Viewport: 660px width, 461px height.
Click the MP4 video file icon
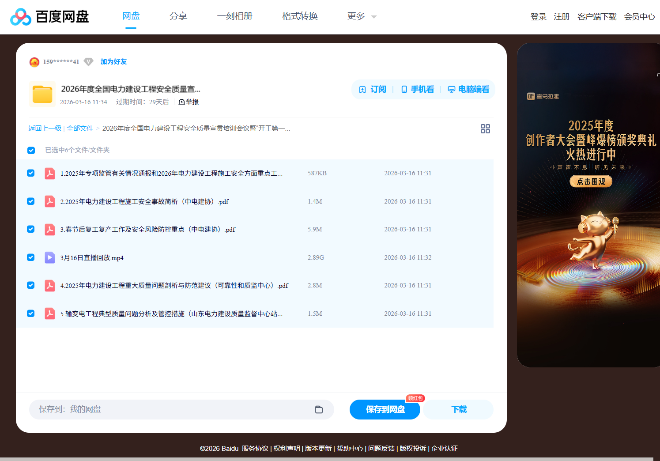pos(50,257)
